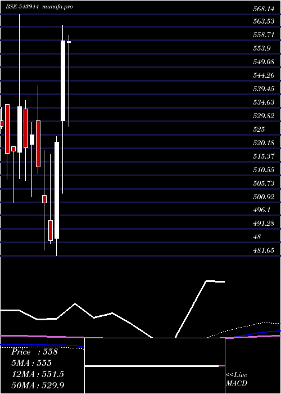Click the '525' price axis label

point(259,129)
